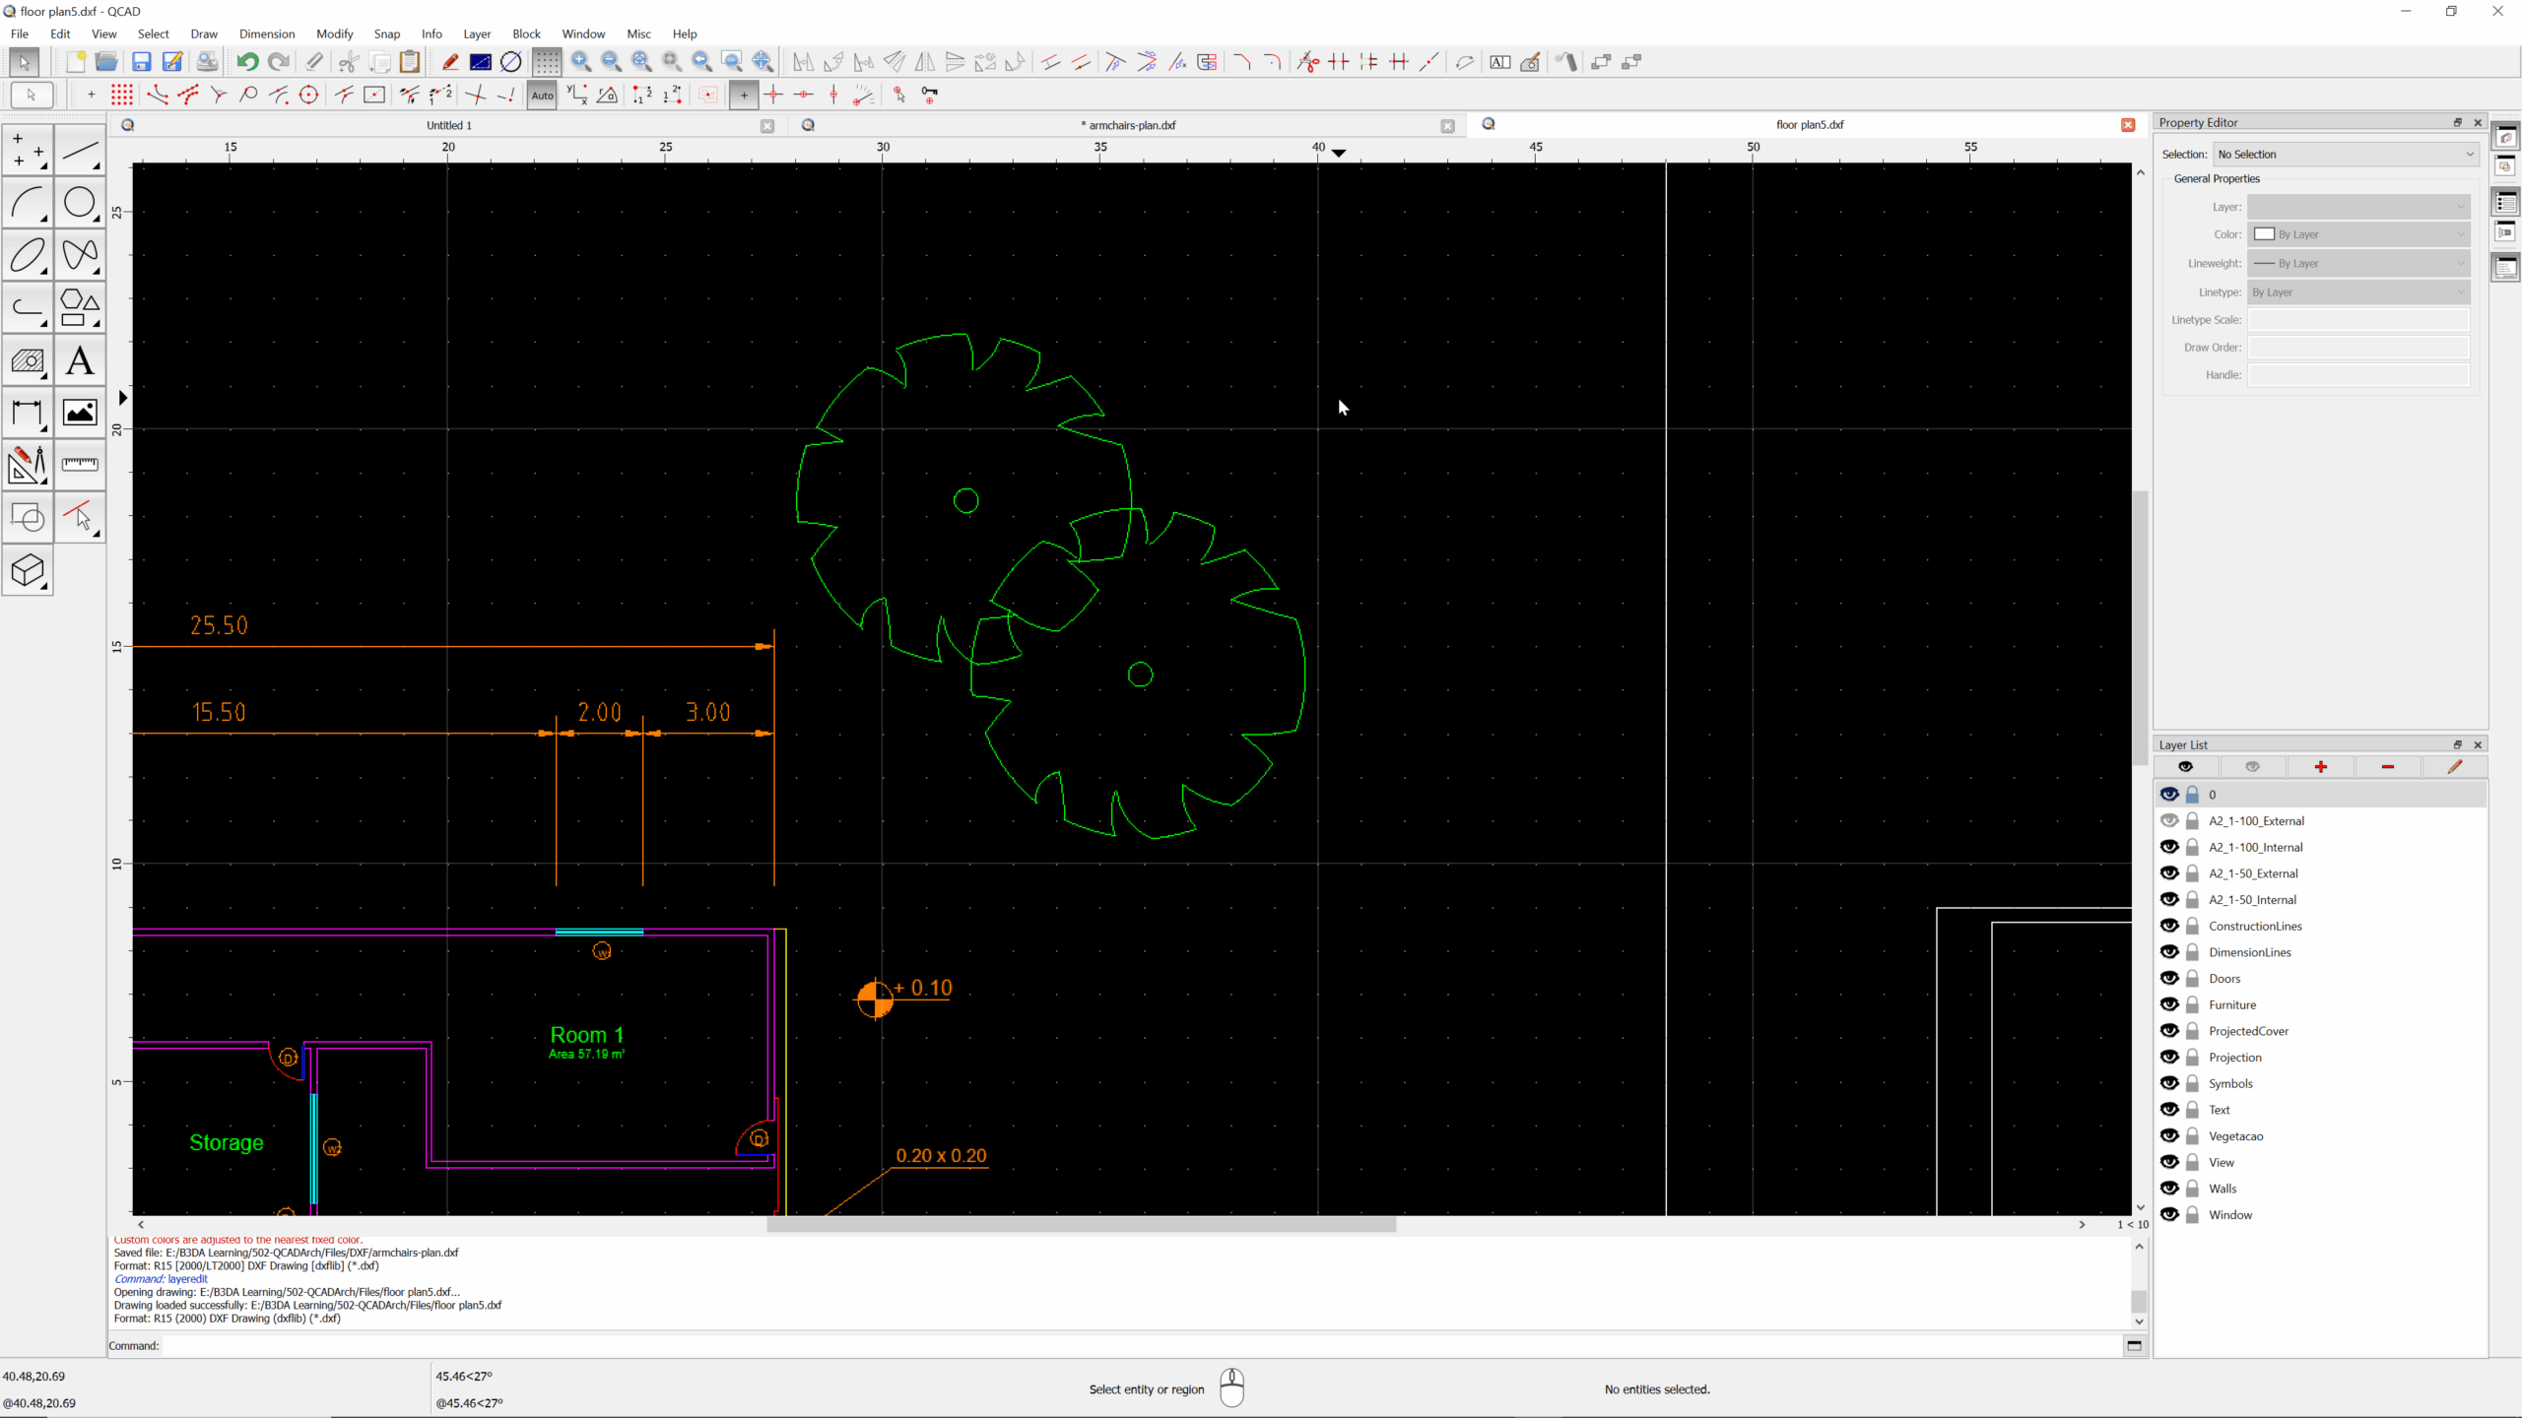This screenshot has width=2522, height=1418.
Task: Open the Dimension menu
Action: tap(266, 33)
